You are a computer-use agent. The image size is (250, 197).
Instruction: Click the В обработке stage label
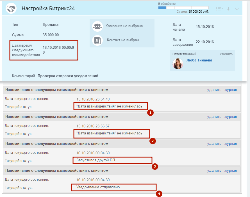point(167,4)
